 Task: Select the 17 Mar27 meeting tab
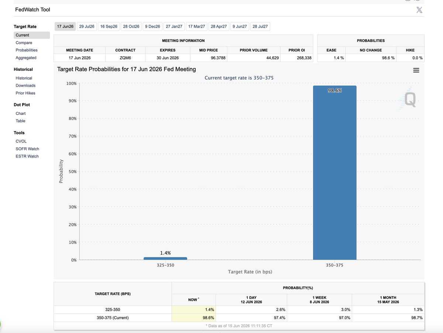196,27
